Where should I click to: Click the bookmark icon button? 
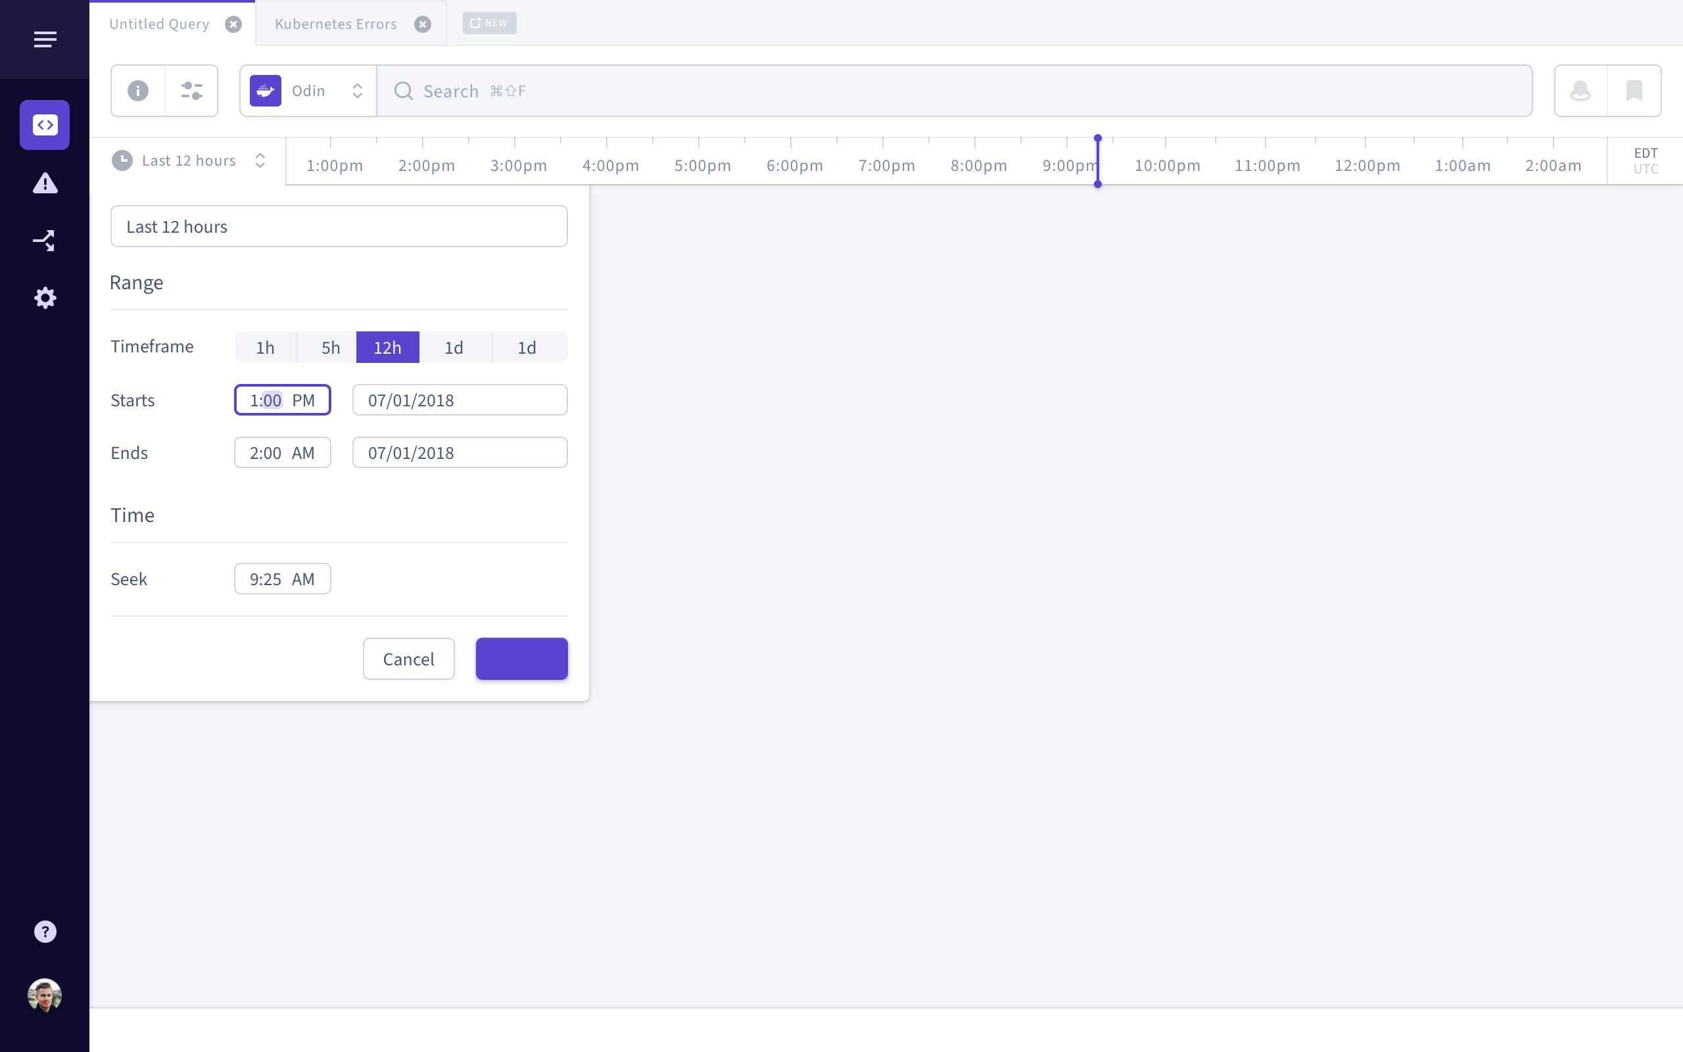[1634, 91]
